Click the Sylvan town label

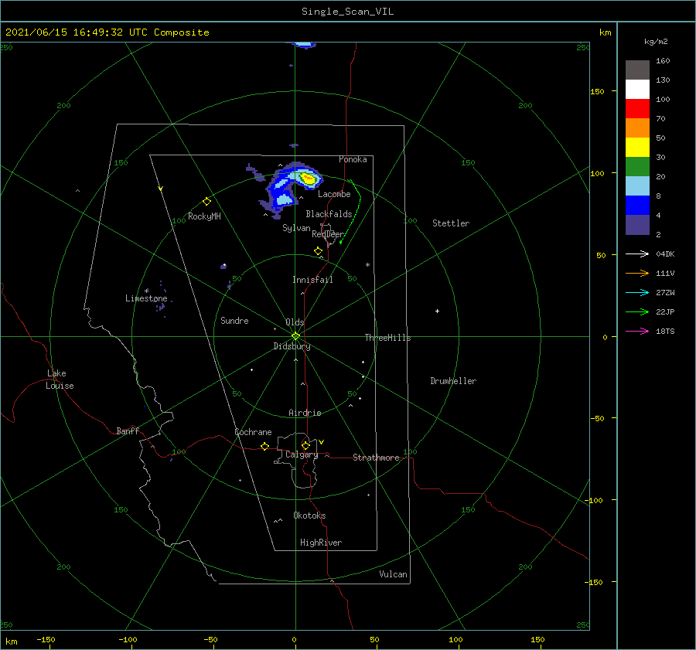[296, 228]
